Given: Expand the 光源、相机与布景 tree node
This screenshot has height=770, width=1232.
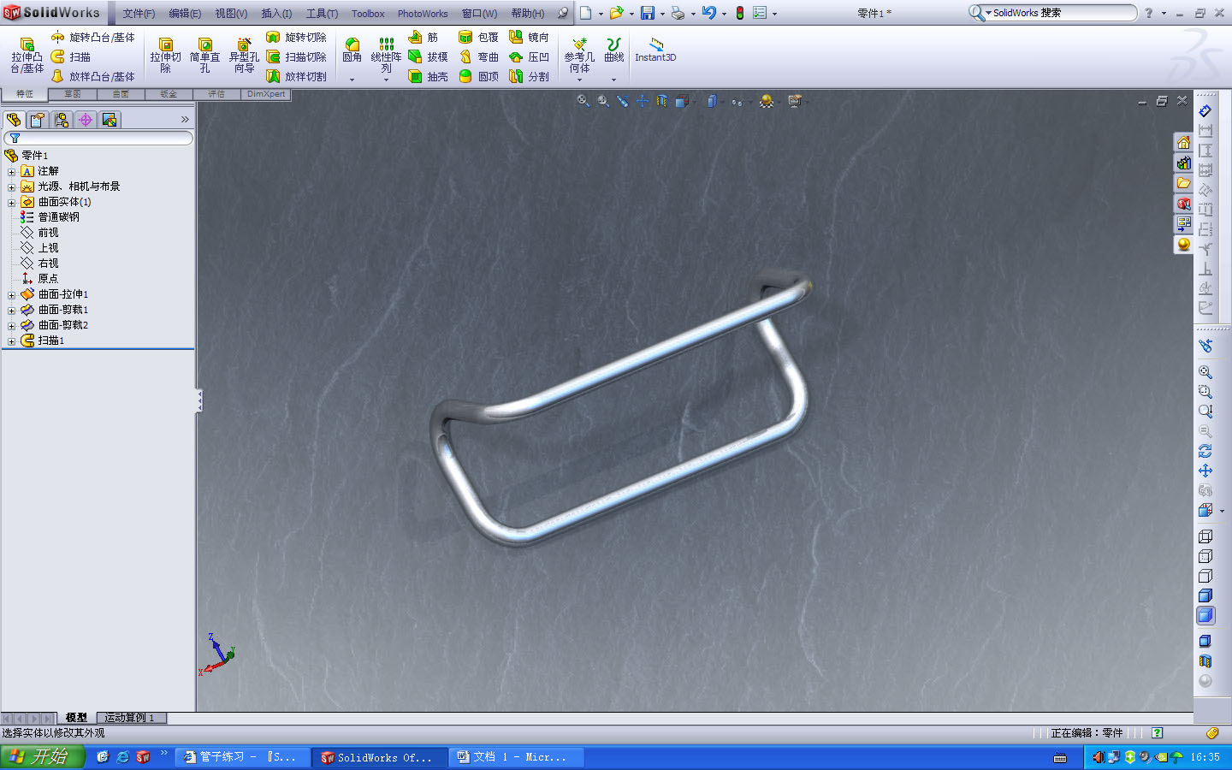Looking at the screenshot, I should click(x=11, y=187).
